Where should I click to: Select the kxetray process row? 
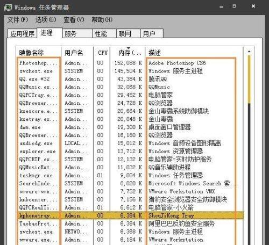pyautogui.click(x=130, y=119)
